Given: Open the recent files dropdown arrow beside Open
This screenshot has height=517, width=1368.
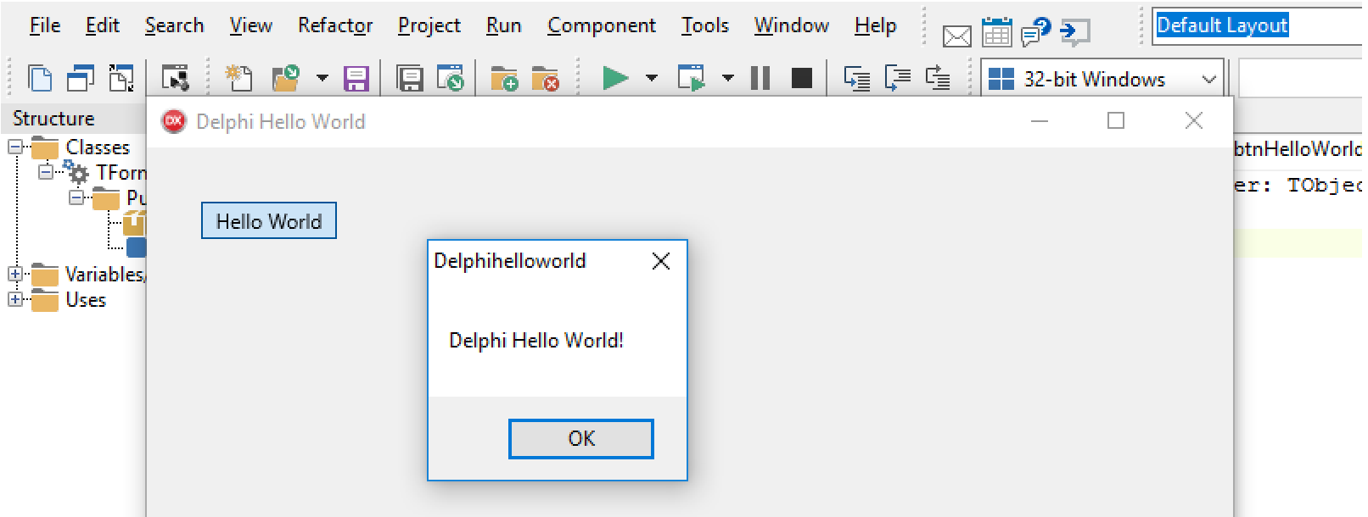Looking at the screenshot, I should coord(322,79).
